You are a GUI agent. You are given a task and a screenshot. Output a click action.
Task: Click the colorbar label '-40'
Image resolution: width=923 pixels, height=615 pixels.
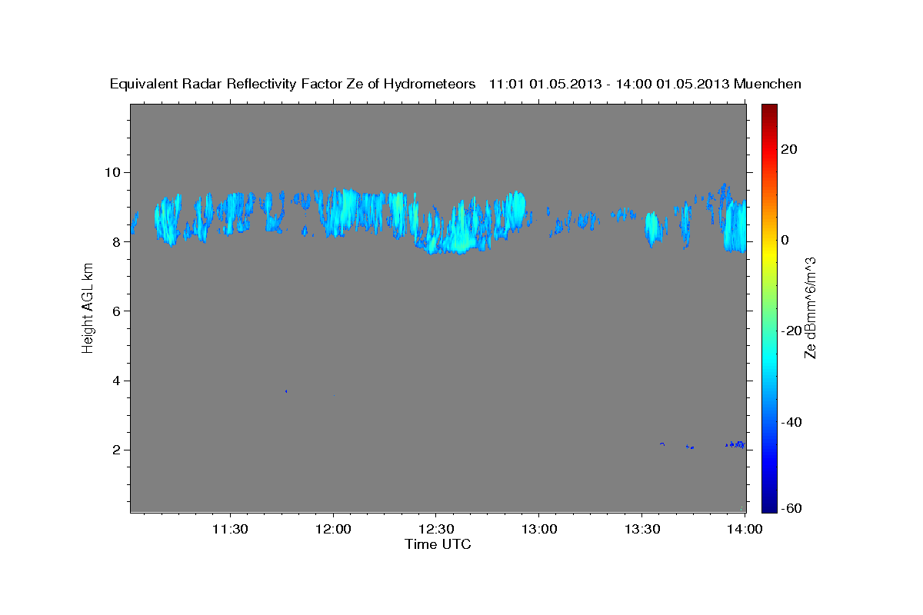(792, 422)
